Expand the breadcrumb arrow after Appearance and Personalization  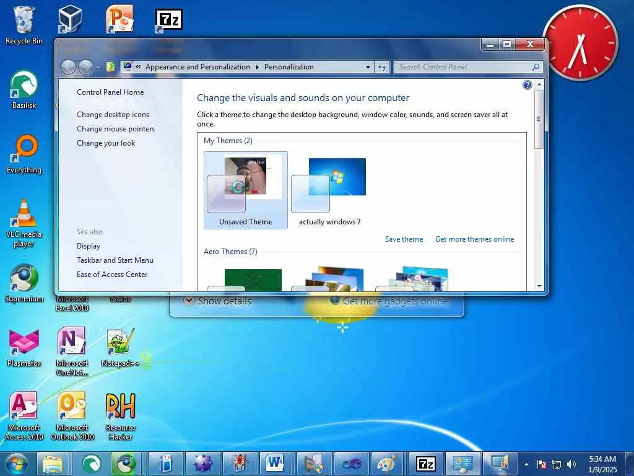tap(257, 67)
